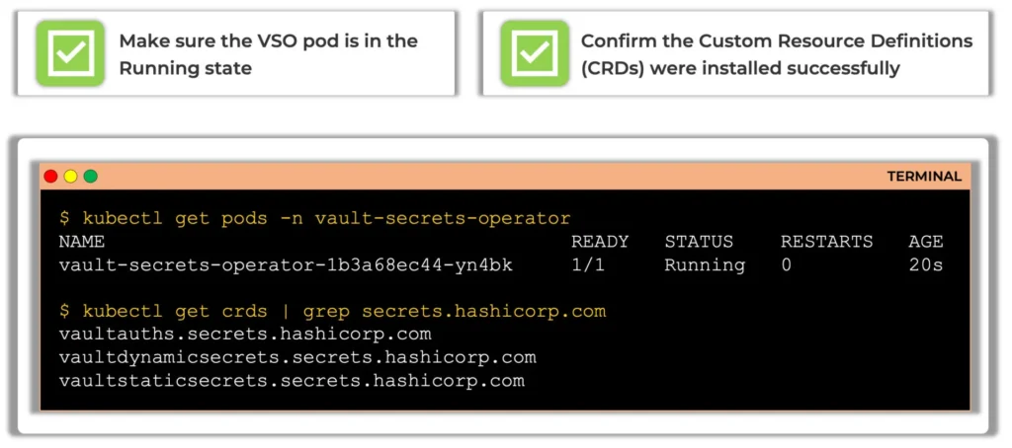
Task: Click the NAME column header
Action: [81, 242]
